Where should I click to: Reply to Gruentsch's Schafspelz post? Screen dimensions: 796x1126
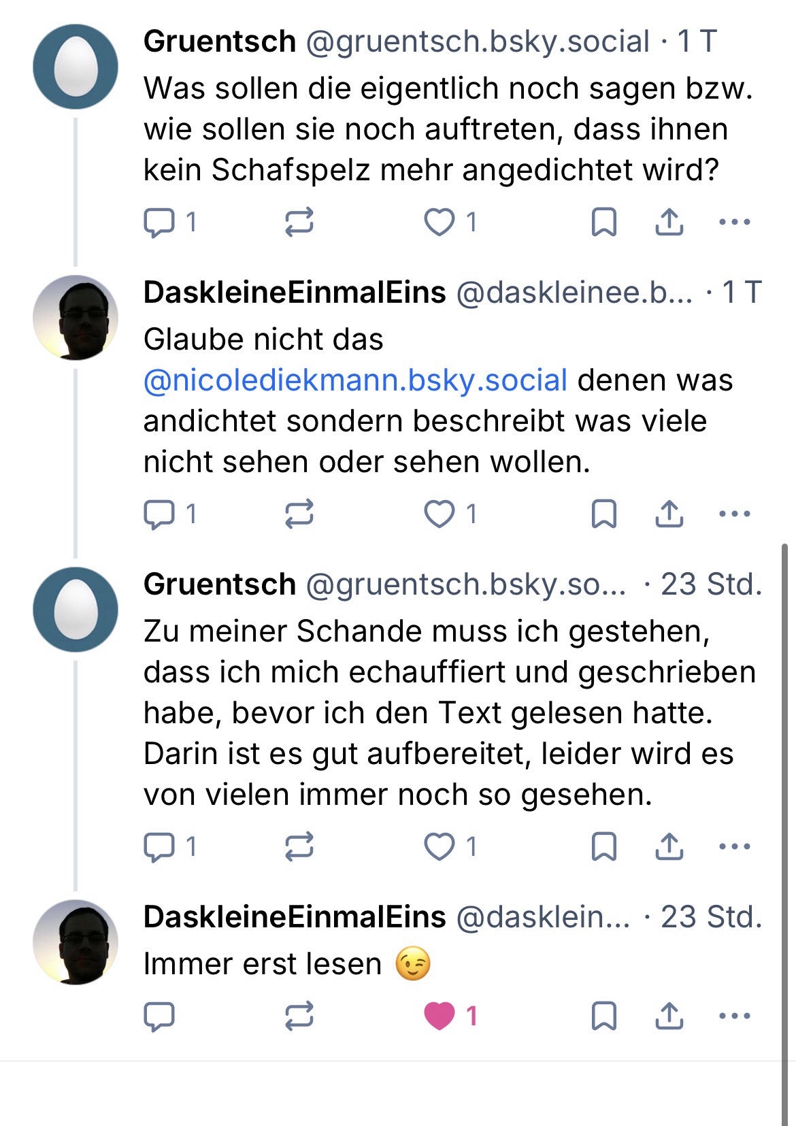160,222
